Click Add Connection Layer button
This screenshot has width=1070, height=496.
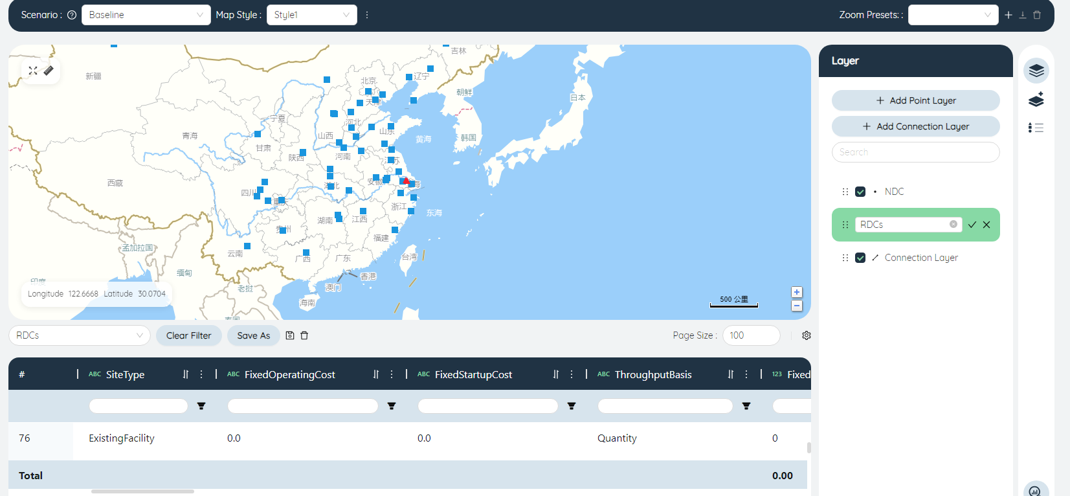(916, 126)
